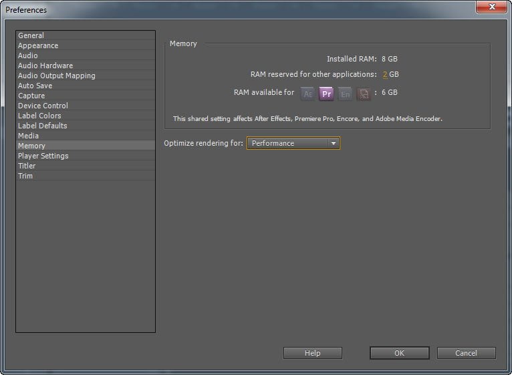Switch to Audio preferences
The width and height of the screenshot is (512, 375).
(86, 55)
